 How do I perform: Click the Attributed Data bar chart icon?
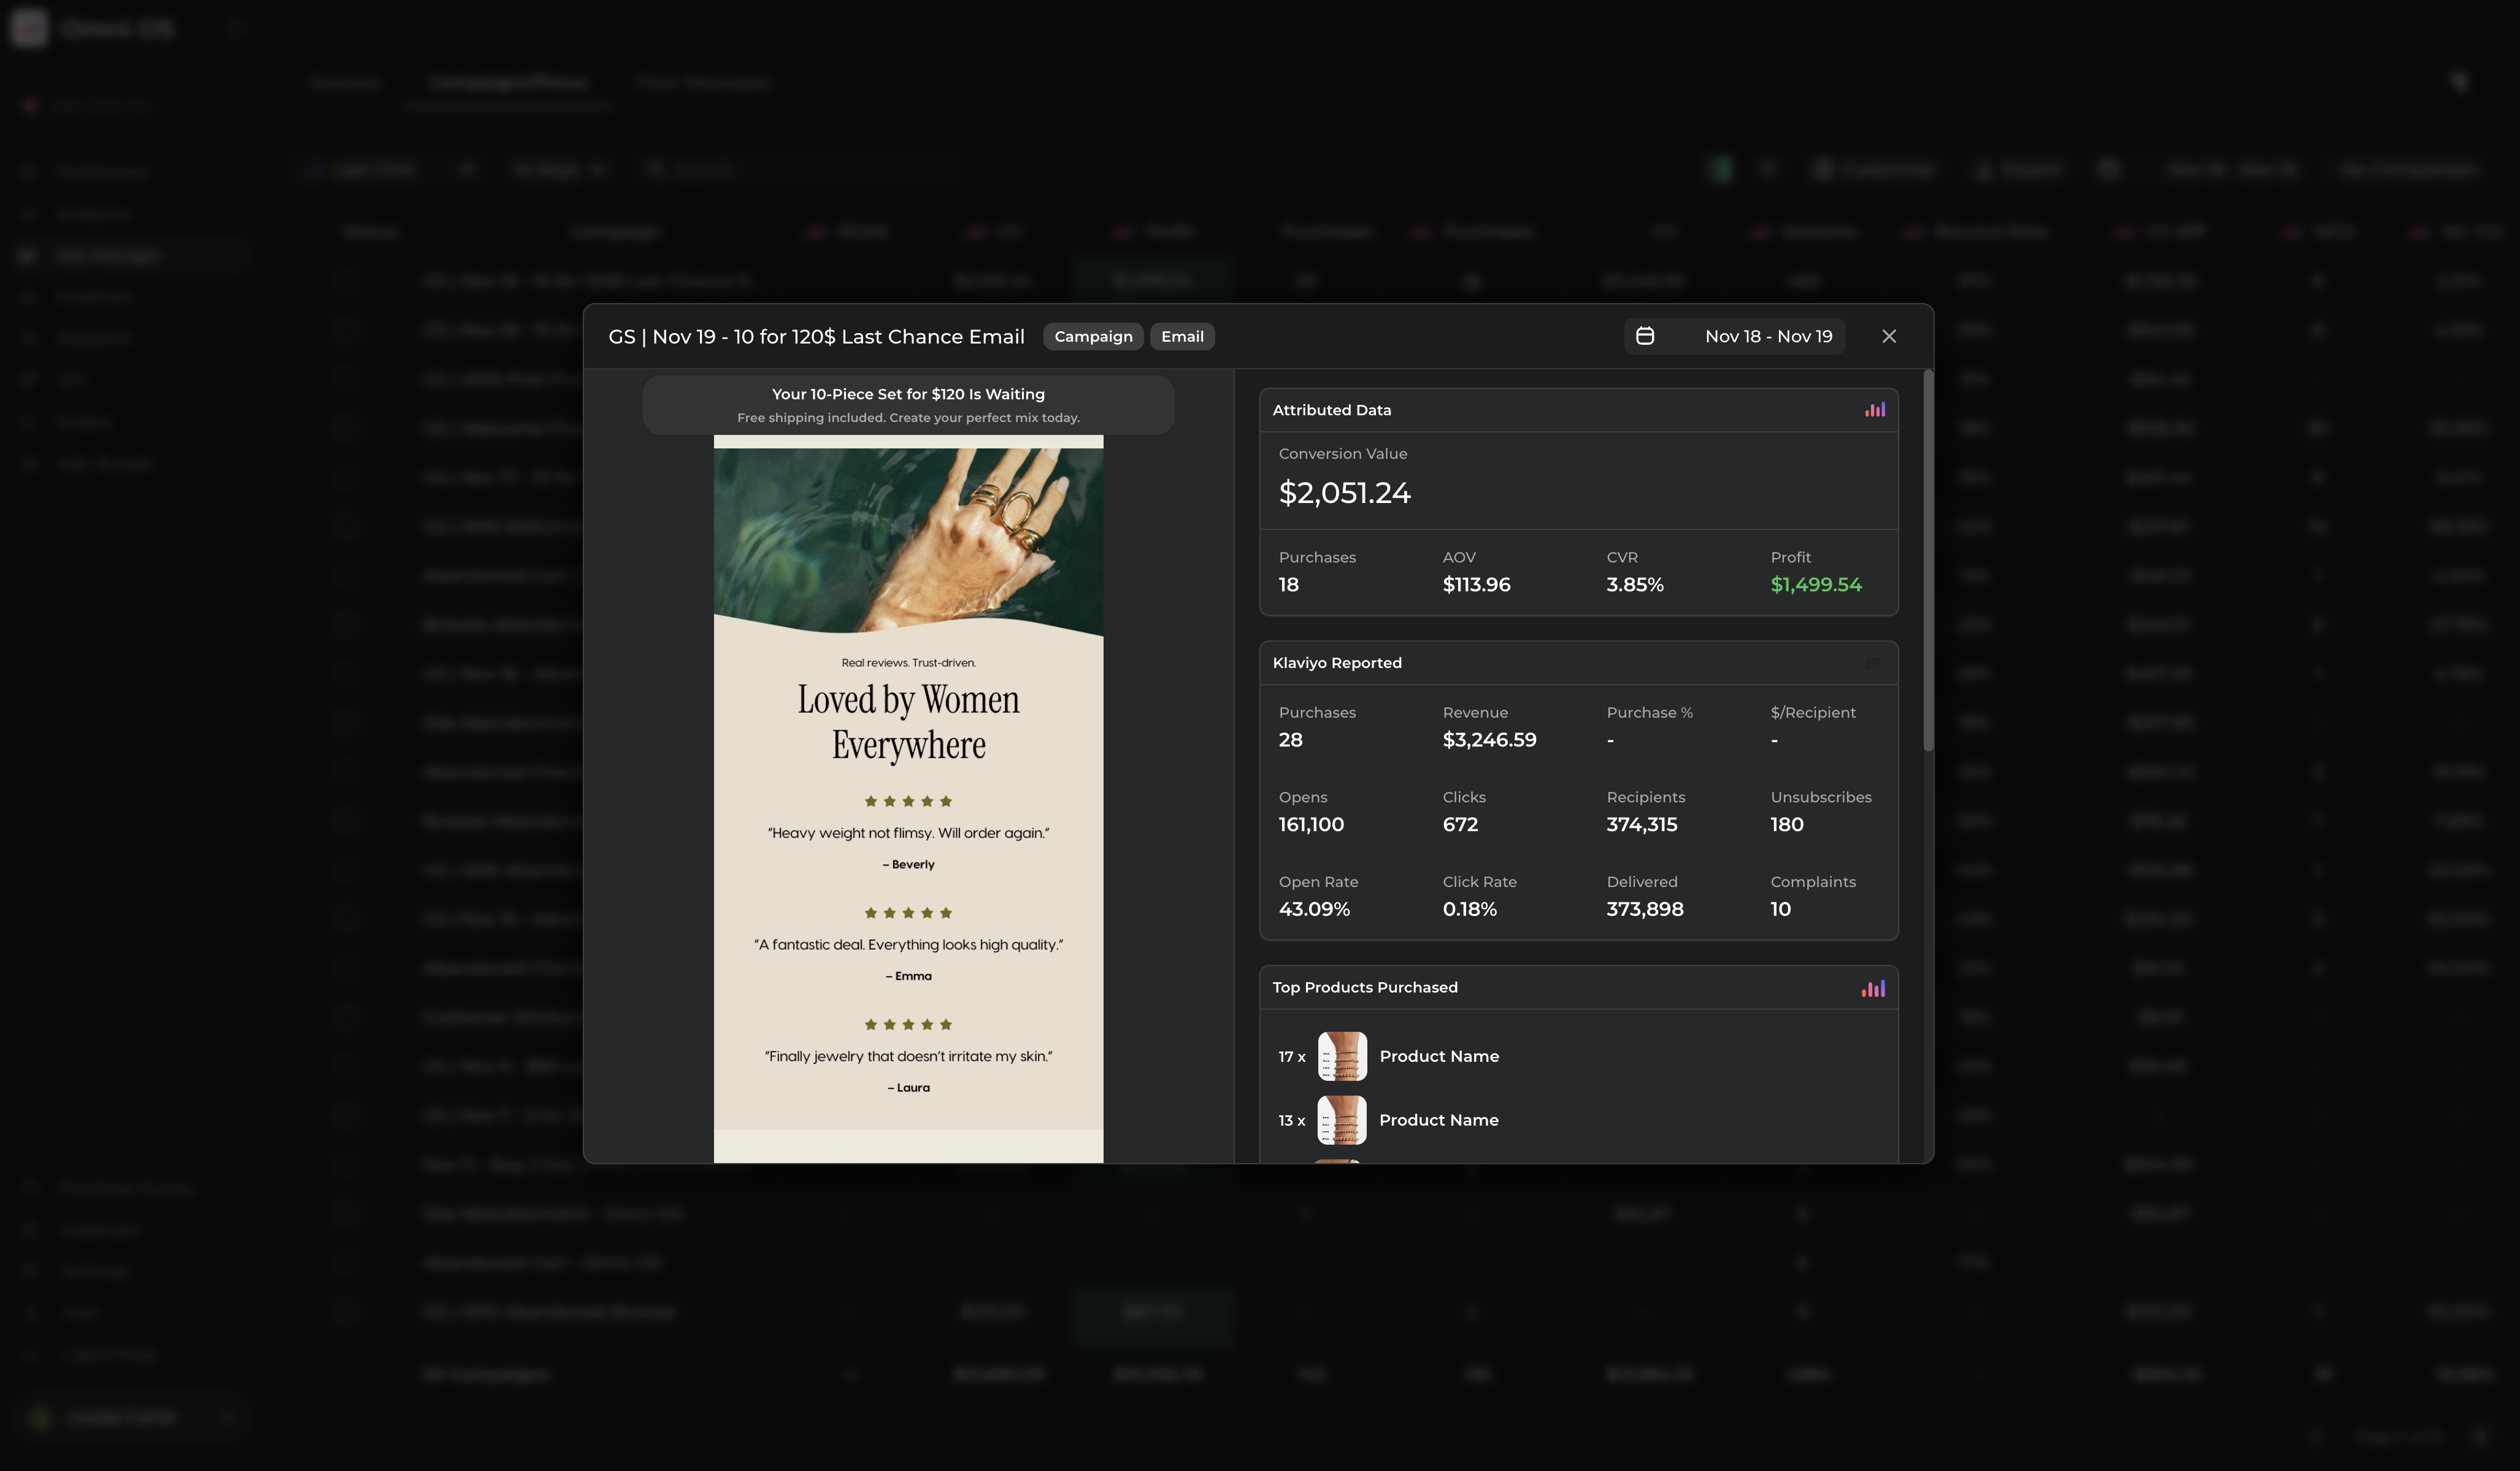click(x=1874, y=410)
